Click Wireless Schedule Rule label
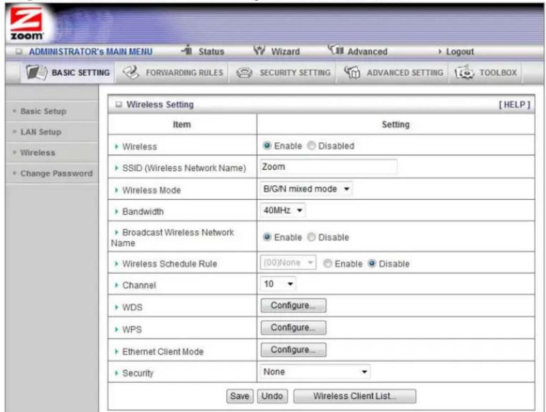The width and height of the screenshot is (546, 412). click(x=169, y=264)
